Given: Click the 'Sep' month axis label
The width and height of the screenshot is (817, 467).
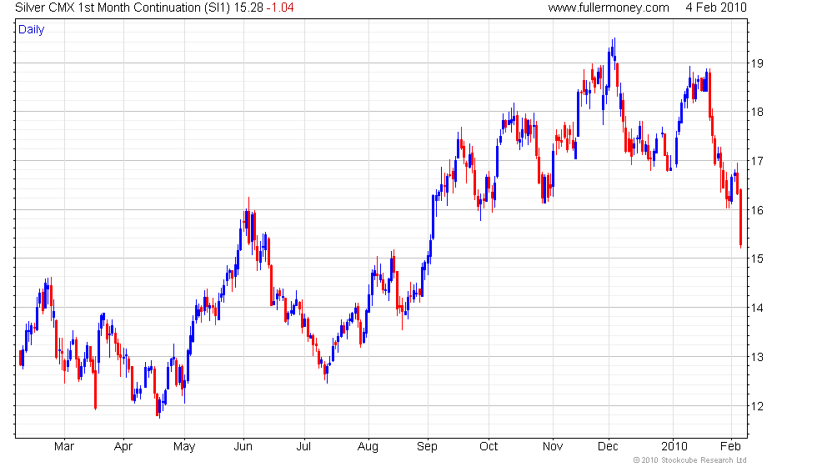Looking at the screenshot, I should click(x=427, y=447).
